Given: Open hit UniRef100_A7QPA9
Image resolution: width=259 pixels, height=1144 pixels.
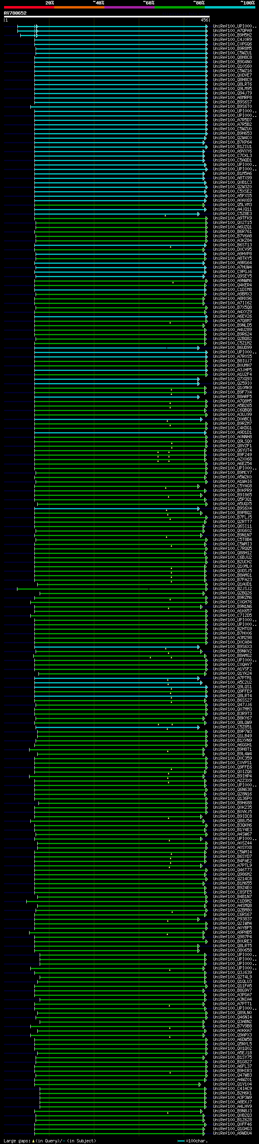Looking at the screenshot, I should 232,31.
